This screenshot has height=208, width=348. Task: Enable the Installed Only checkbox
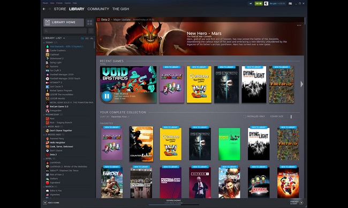(244, 116)
